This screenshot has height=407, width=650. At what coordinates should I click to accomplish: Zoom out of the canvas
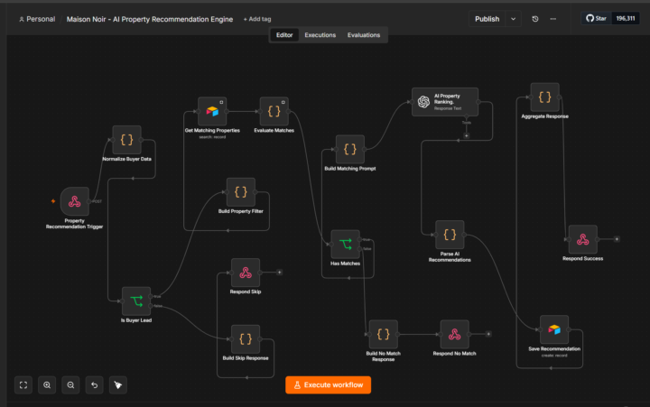click(71, 385)
